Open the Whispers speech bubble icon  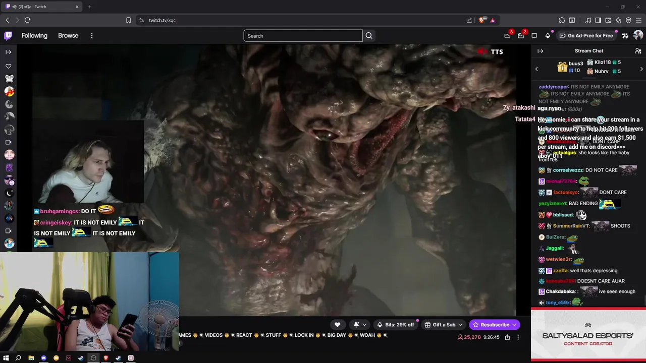click(534, 36)
